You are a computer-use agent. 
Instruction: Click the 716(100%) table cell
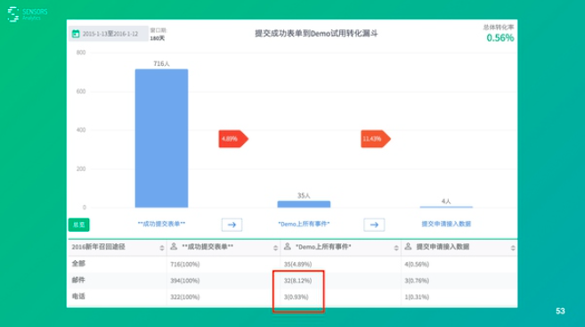pos(185,265)
